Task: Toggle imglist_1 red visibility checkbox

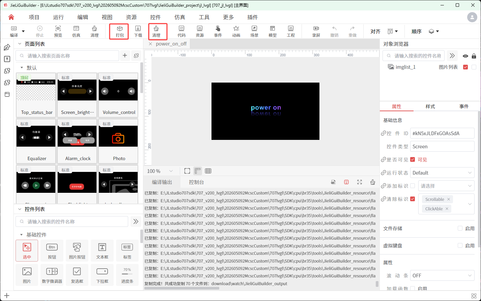Action: pos(465,67)
